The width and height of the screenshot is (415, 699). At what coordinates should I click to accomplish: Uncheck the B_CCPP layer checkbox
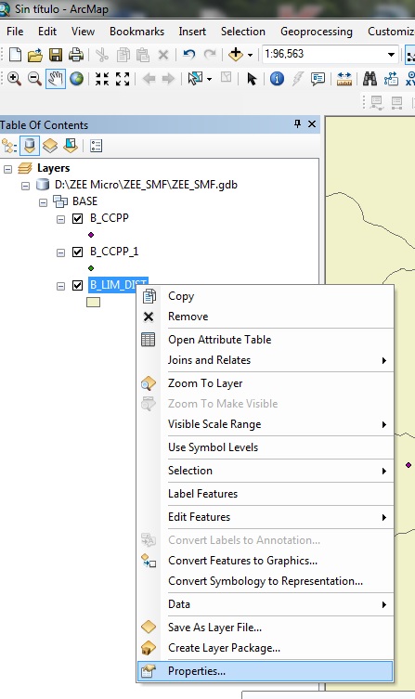coord(78,218)
